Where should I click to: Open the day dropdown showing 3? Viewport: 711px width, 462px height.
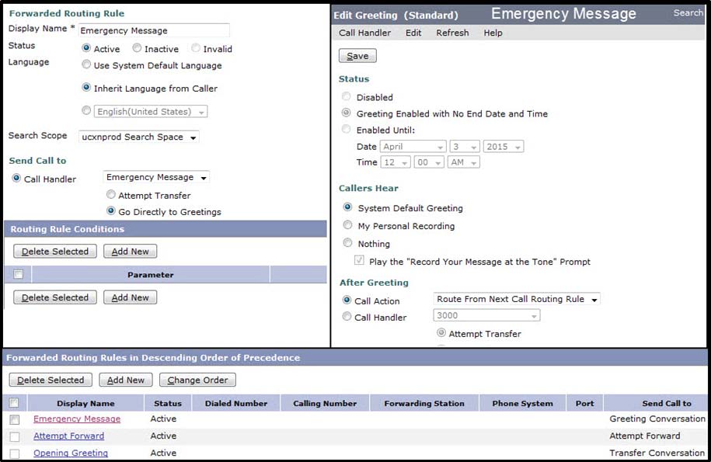(465, 146)
